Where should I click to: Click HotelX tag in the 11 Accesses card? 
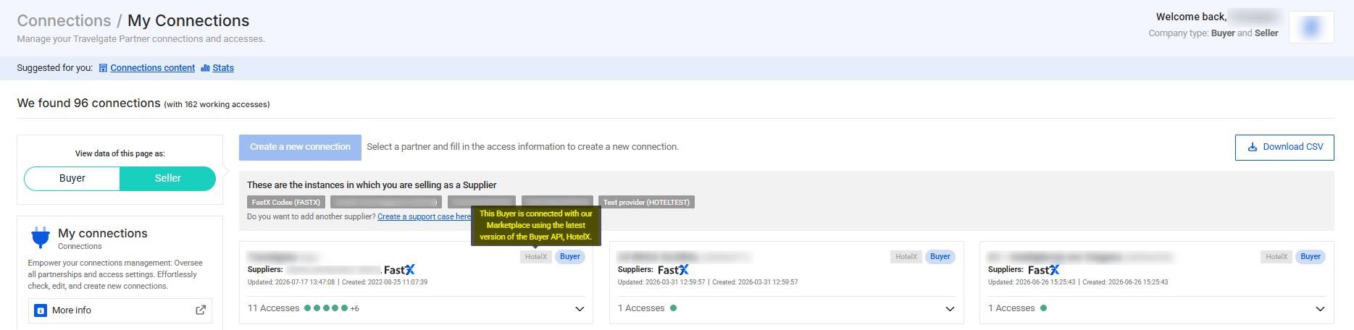pyautogui.click(x=536, y=257)
